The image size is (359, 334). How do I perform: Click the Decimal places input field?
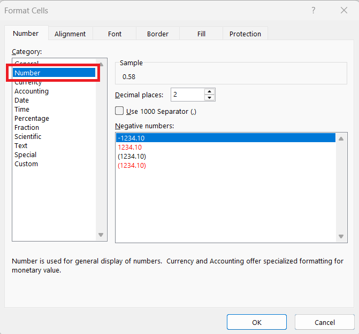187,95
